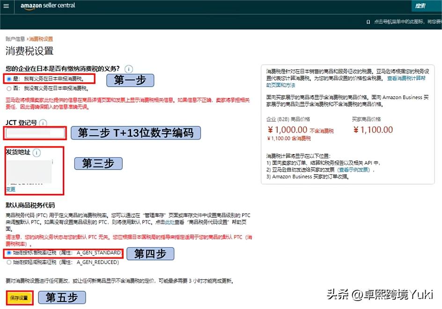Viewport: 442px width, 309px height.
Task: Click the 消费税设置 breadcrumb entry
Action: tap(40, 39)
